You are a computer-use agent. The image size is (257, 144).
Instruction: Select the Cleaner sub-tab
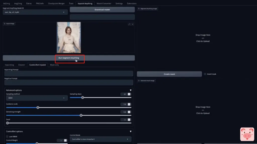22,65
